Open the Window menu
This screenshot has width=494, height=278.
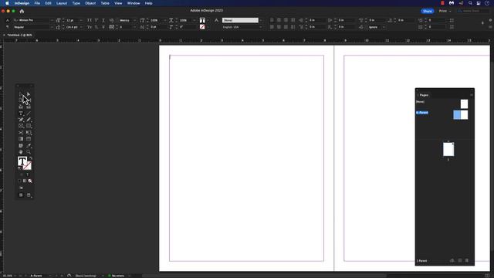[134, 3]
